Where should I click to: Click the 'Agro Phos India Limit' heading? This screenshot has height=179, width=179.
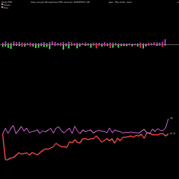tap(120, 2)
